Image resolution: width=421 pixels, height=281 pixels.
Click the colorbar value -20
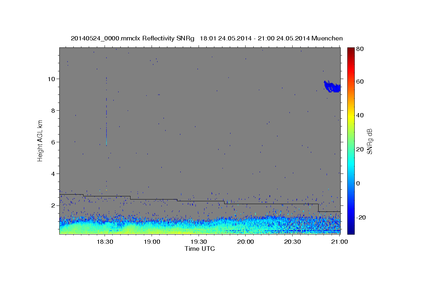pos(362,217)
